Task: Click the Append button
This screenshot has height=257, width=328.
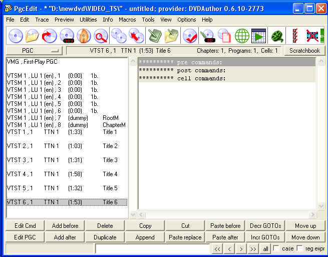Action: (145, 237)
